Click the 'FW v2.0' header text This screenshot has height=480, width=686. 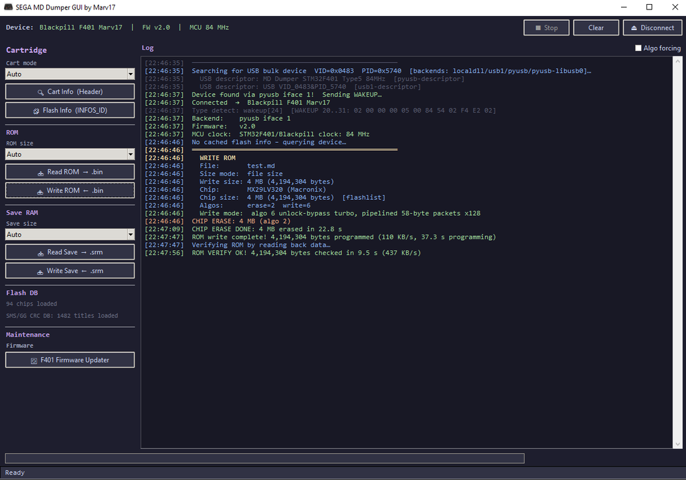click(x=155, y=27)
